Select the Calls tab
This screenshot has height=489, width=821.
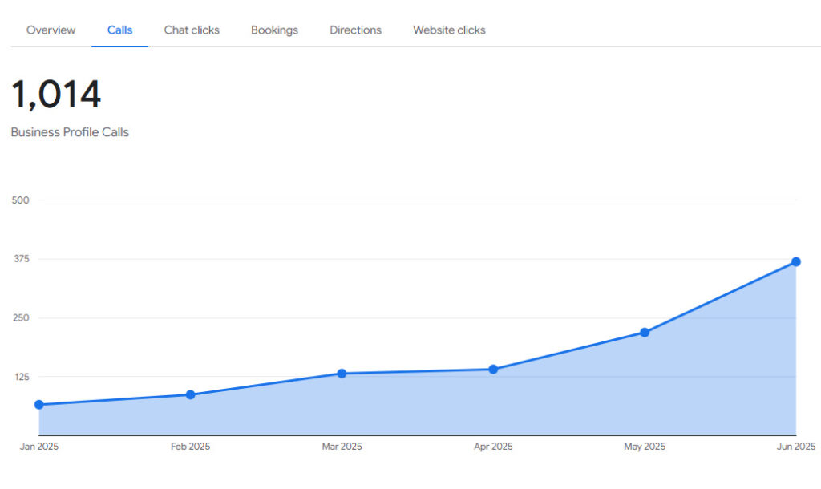tap(119, 30)
